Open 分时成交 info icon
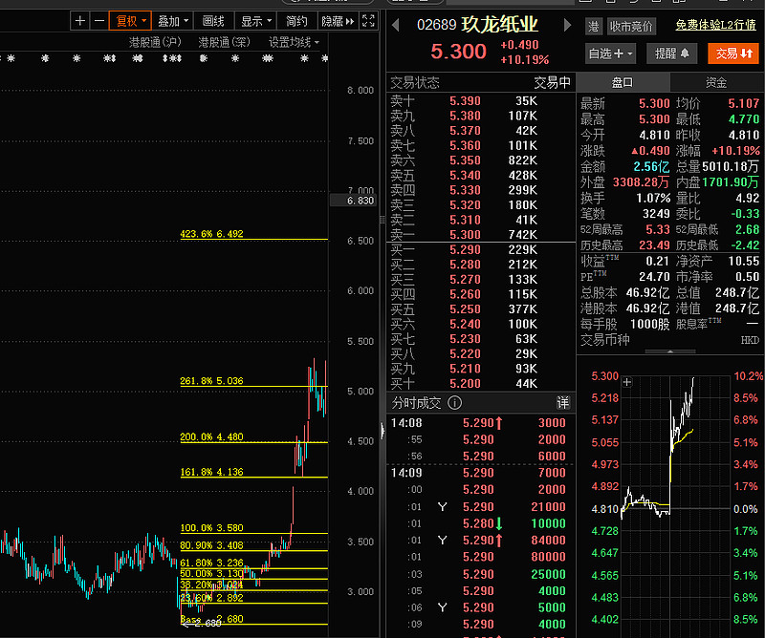Screen dimensions: 765x638 [455, 403]
